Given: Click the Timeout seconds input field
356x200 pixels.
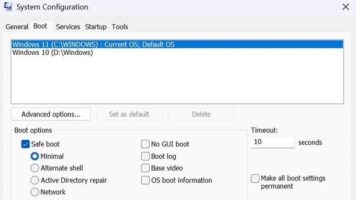Looking at the screenshot, I should (272, 142).
